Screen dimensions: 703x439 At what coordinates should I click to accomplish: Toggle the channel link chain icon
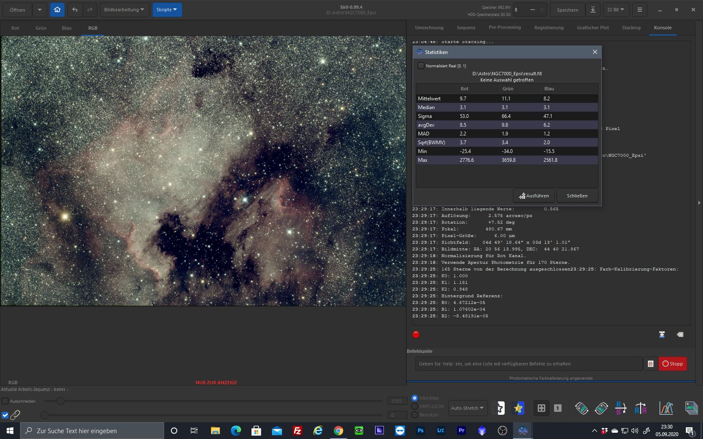tap(15, 415)
